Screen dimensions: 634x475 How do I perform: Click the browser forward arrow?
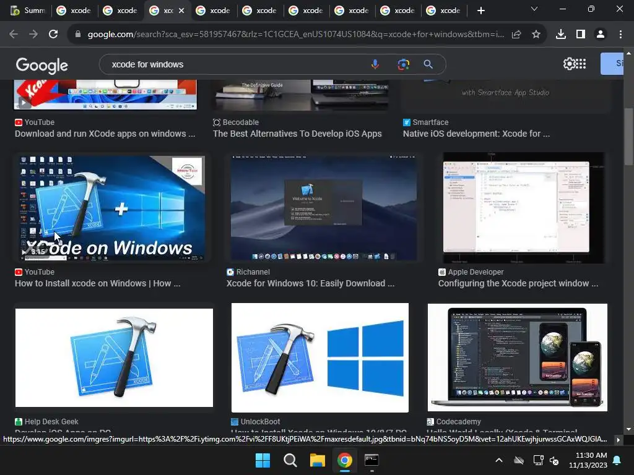(33, 35)
